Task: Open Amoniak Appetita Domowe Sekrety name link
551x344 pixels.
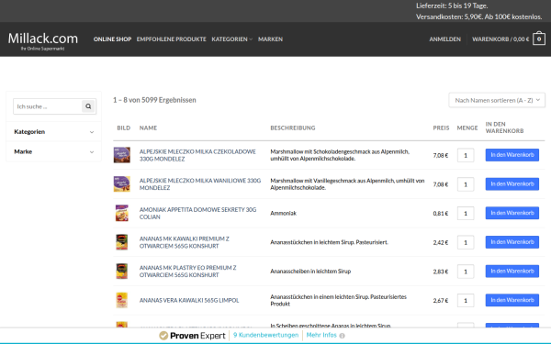Action: pos(197,213)
